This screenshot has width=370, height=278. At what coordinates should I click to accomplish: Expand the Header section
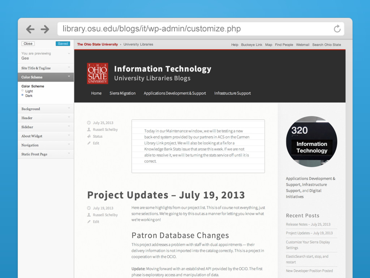pyautogui.click(x=46, y=118)
